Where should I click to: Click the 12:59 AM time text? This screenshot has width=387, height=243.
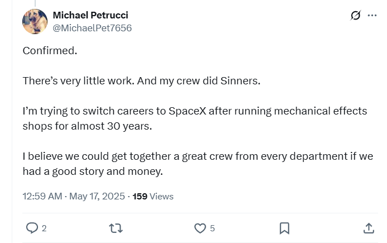coord(42,196)
